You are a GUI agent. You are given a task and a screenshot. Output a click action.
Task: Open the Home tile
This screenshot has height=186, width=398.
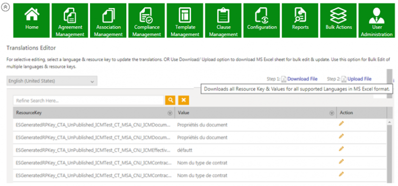pos(32,20)
